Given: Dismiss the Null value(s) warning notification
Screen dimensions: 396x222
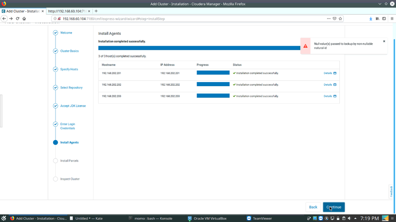Looking at the screenshot, I should pyautogui.click(x=384, y=41).
